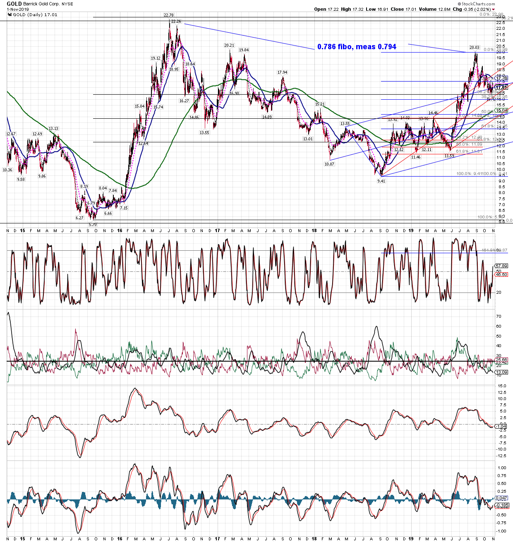Click the 22.26 price label
Screen dimensions: 513x542
(176, 21)
